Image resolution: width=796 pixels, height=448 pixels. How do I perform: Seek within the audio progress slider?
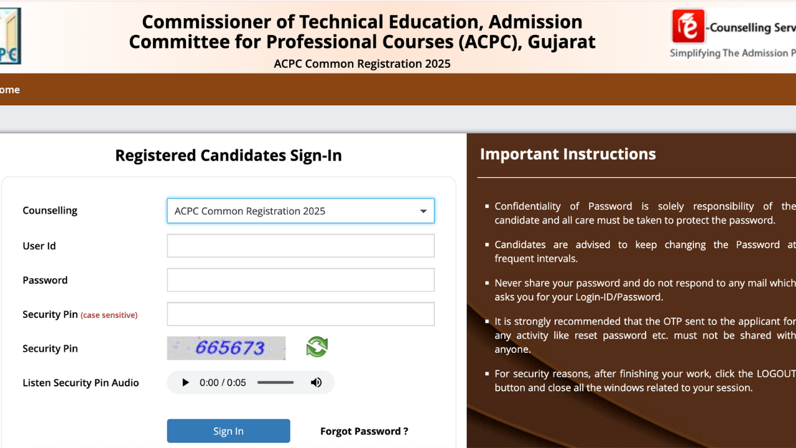pos(275,383)
